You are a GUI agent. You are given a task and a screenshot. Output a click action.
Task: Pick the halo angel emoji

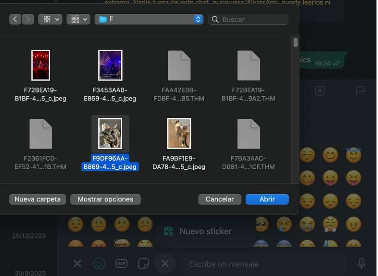coord(353,154)
